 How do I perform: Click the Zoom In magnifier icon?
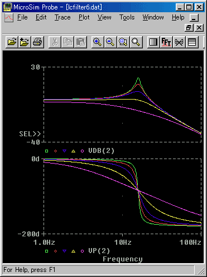[98, 42]
